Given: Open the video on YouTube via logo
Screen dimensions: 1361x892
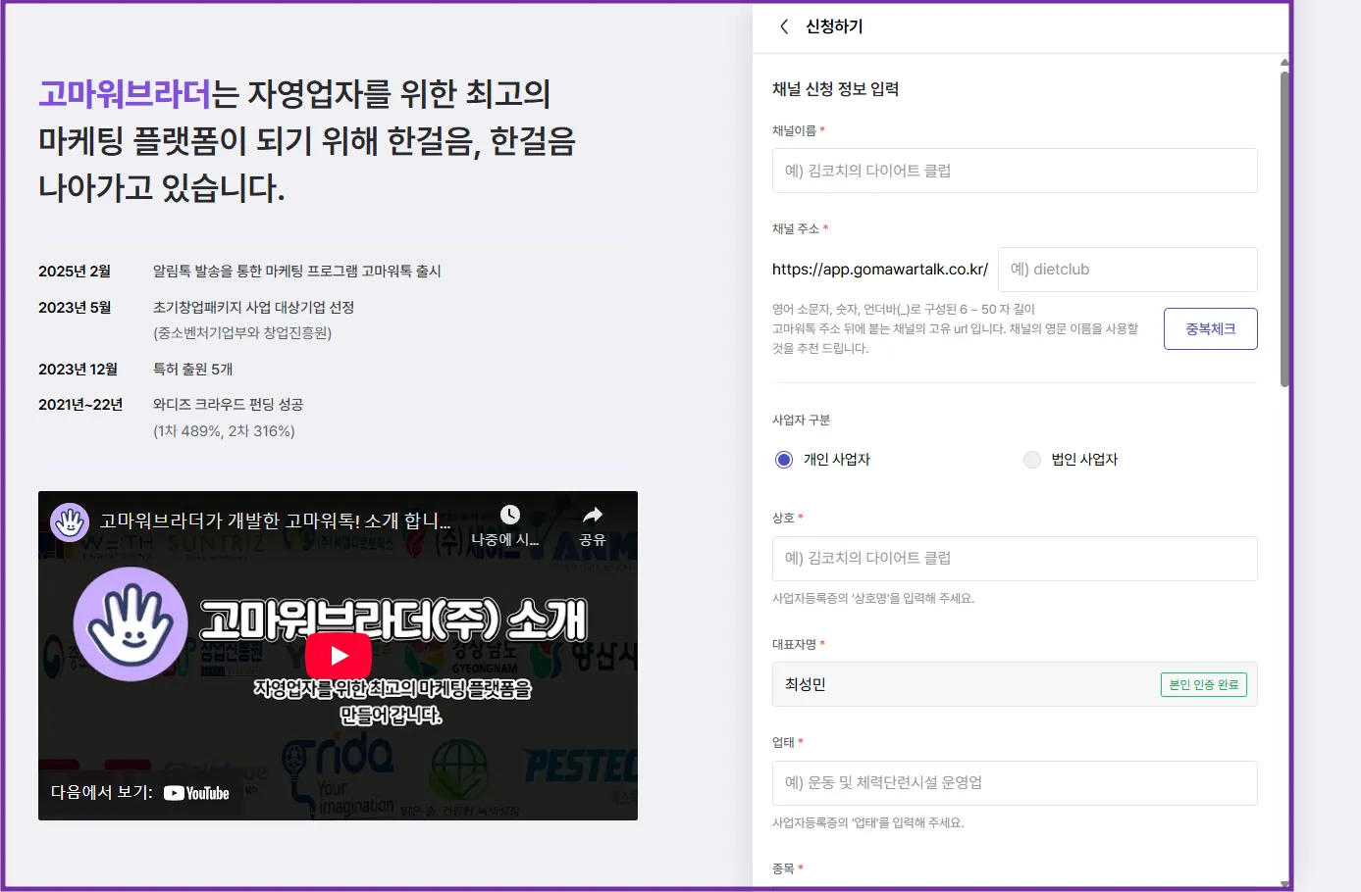Looking at the screenshot, I should pos(196,793).
